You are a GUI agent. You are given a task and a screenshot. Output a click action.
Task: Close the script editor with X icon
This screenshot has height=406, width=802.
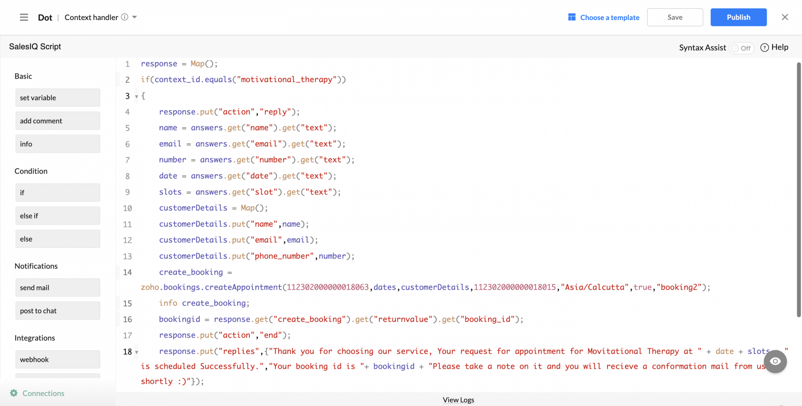785,17
